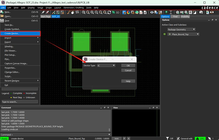The height and width of the screenshot is (140, 219).
Task: Click the Pin toolbar icon
Action: (x=43, y=12)
